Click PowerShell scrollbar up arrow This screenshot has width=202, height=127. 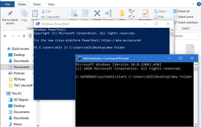pyautogui.click(x=172, y=30)
